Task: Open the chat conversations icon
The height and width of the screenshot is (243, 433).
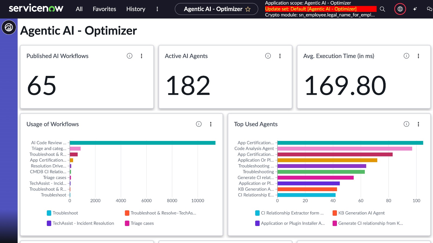Action: pyautogui.click(x=429, y=9)
